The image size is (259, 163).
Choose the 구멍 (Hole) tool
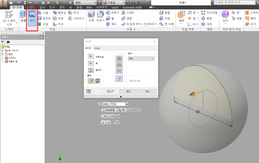91,17
